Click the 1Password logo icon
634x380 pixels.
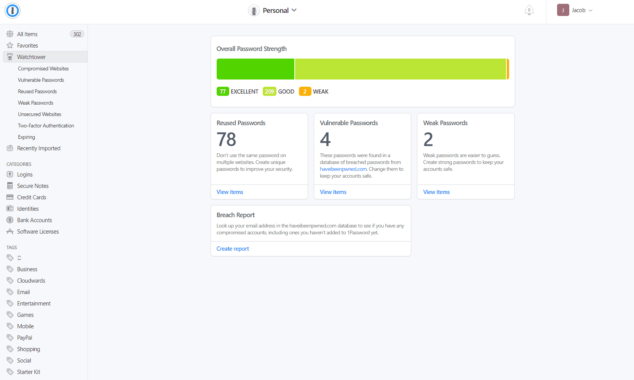[13, 11]
